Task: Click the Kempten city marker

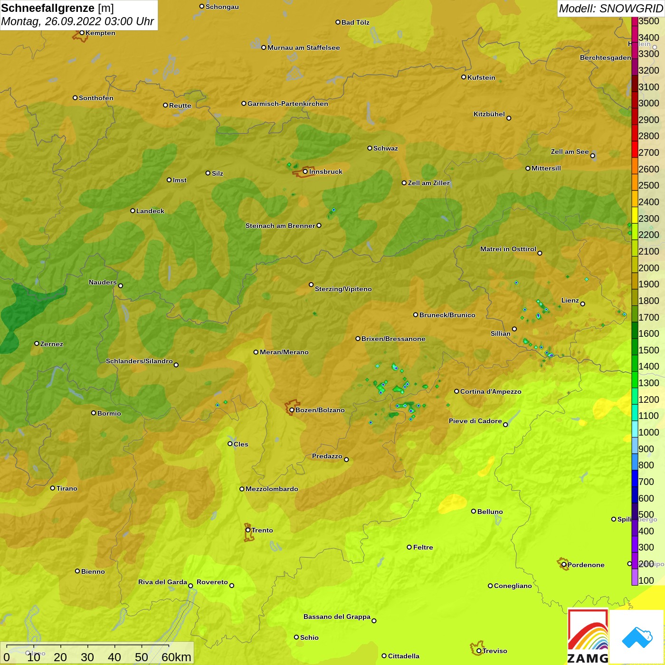Action: [x=82, y=33]
